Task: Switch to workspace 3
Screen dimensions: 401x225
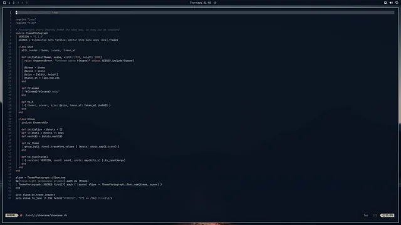Action: (x=18, y=2)
